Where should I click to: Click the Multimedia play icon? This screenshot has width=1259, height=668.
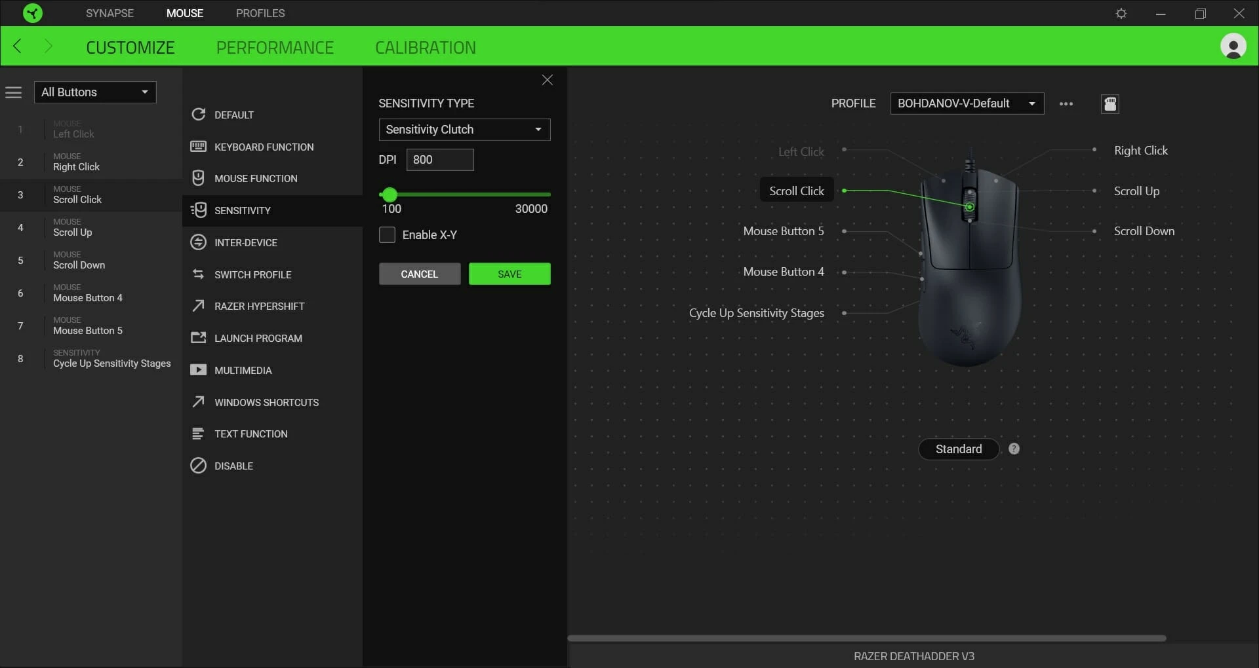(x=198, y=370)
